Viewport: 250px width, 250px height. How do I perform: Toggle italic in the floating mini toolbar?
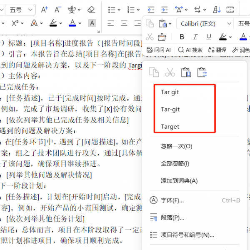click(195, 37)
